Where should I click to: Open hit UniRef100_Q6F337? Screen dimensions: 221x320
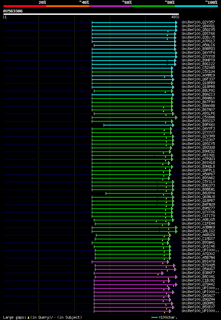coord(198,79)
